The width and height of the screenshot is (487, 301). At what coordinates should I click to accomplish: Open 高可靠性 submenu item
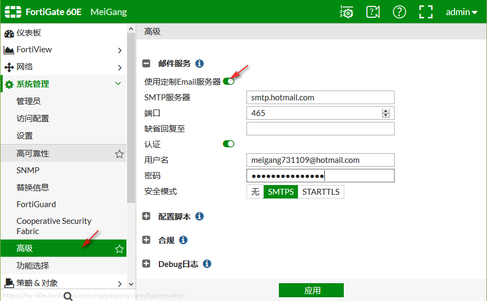(63, 153)
